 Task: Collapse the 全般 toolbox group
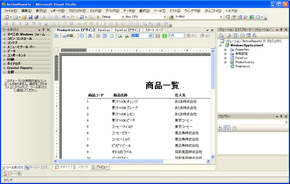[x=4, y=72]
